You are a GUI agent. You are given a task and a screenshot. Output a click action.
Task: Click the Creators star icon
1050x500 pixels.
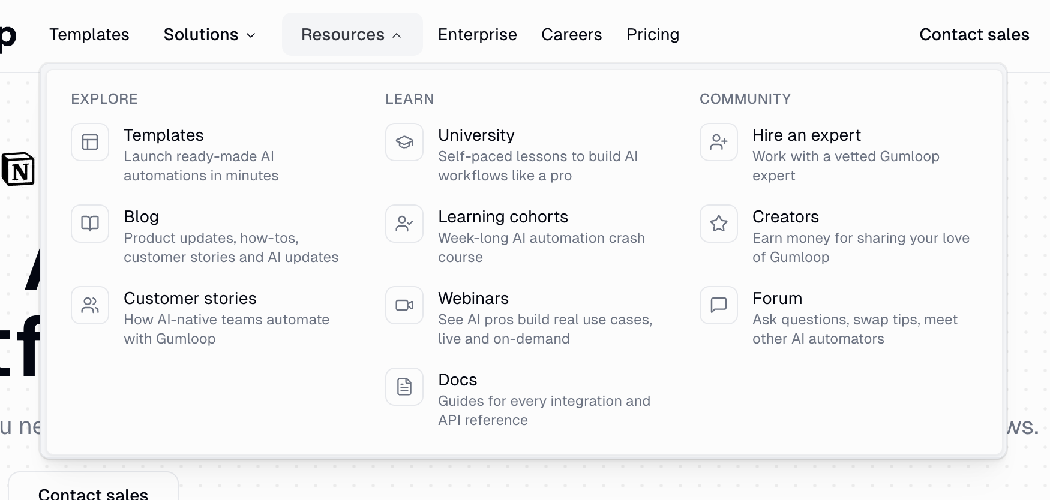(x=719, y=224)
